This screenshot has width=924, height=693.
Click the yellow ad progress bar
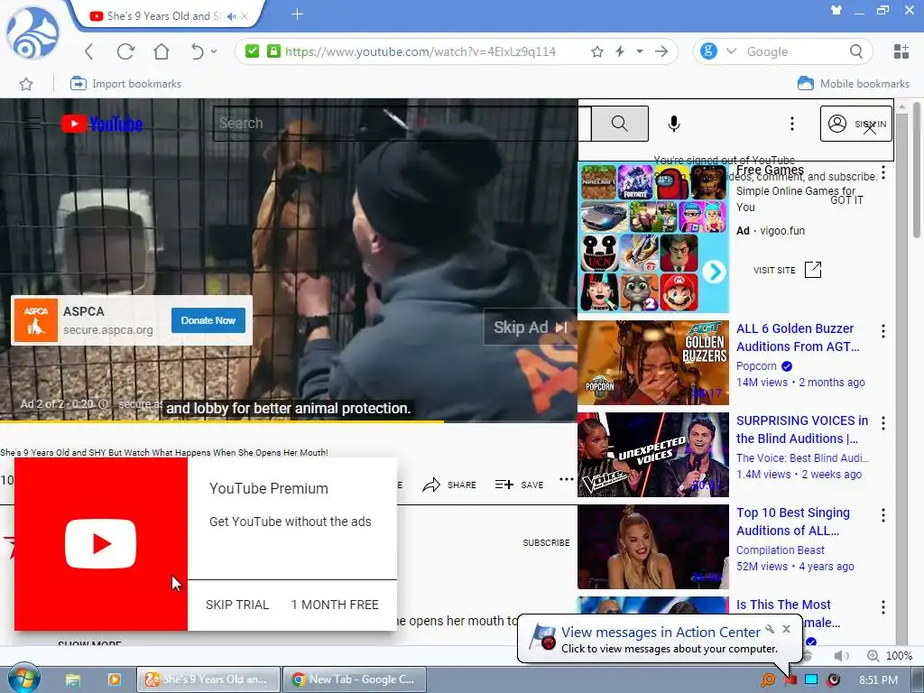click(222, 422)
